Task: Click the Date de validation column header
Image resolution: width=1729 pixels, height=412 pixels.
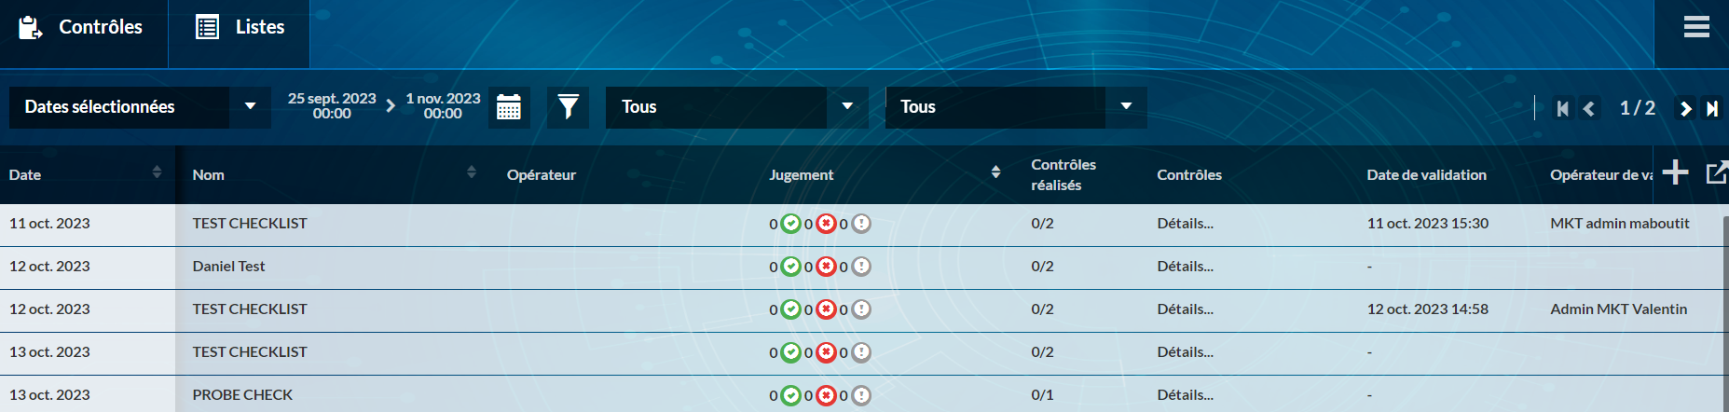Action: point(1426,175)
